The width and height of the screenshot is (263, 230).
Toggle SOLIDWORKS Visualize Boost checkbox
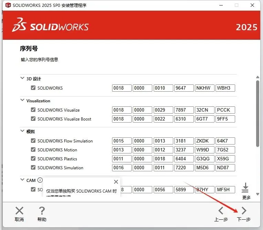(x=33, y=118)
